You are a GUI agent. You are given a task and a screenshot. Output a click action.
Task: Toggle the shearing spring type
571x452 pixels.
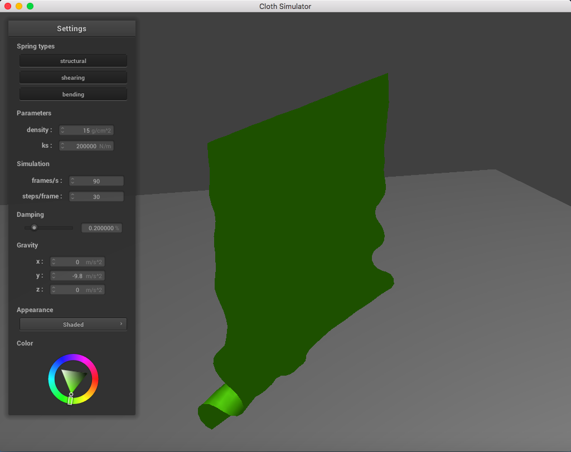point(73,77)
